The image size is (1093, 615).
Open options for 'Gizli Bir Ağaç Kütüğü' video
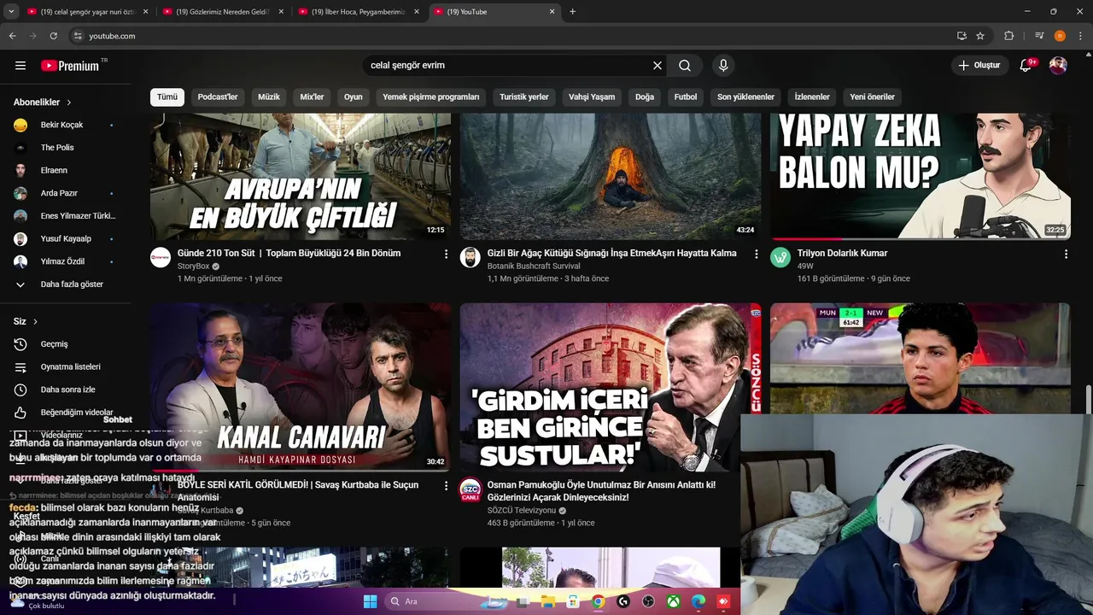(x=756, y=254)
